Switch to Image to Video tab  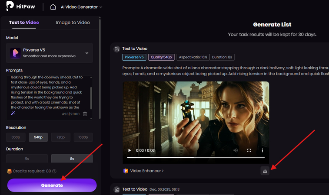pos(73,23)
